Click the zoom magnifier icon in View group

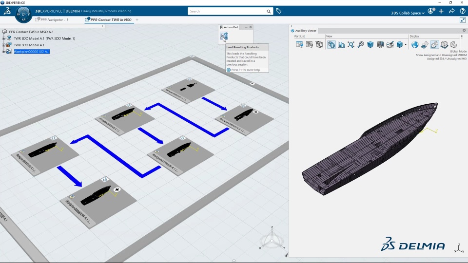click(x=361, y=44)
